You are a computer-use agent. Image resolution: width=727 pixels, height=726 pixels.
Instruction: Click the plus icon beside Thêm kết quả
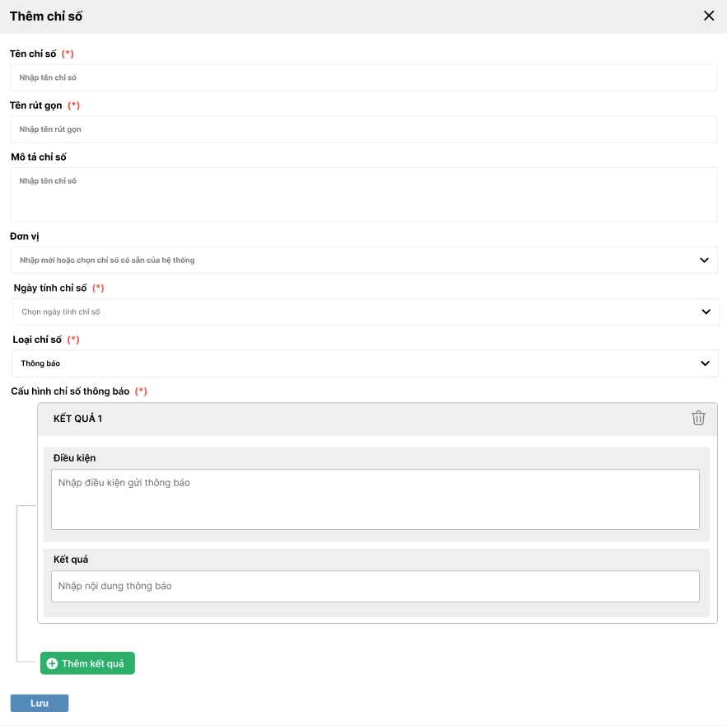click(52, 663)
